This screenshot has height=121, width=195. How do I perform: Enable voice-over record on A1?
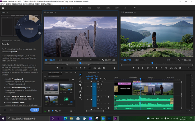109,97
